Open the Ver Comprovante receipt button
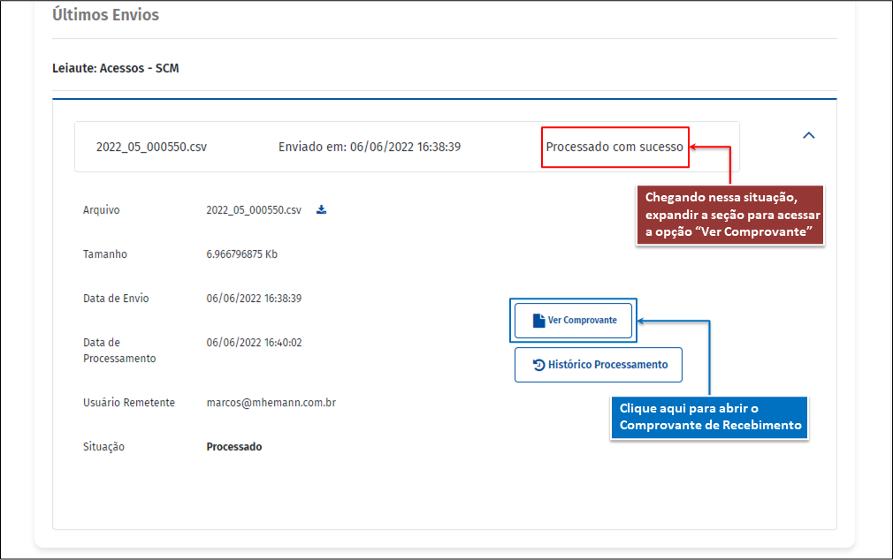 pyautogui.click(x=574, y=321)
